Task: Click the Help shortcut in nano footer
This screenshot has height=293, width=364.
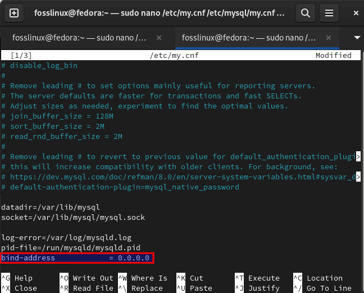Action: 17,278
